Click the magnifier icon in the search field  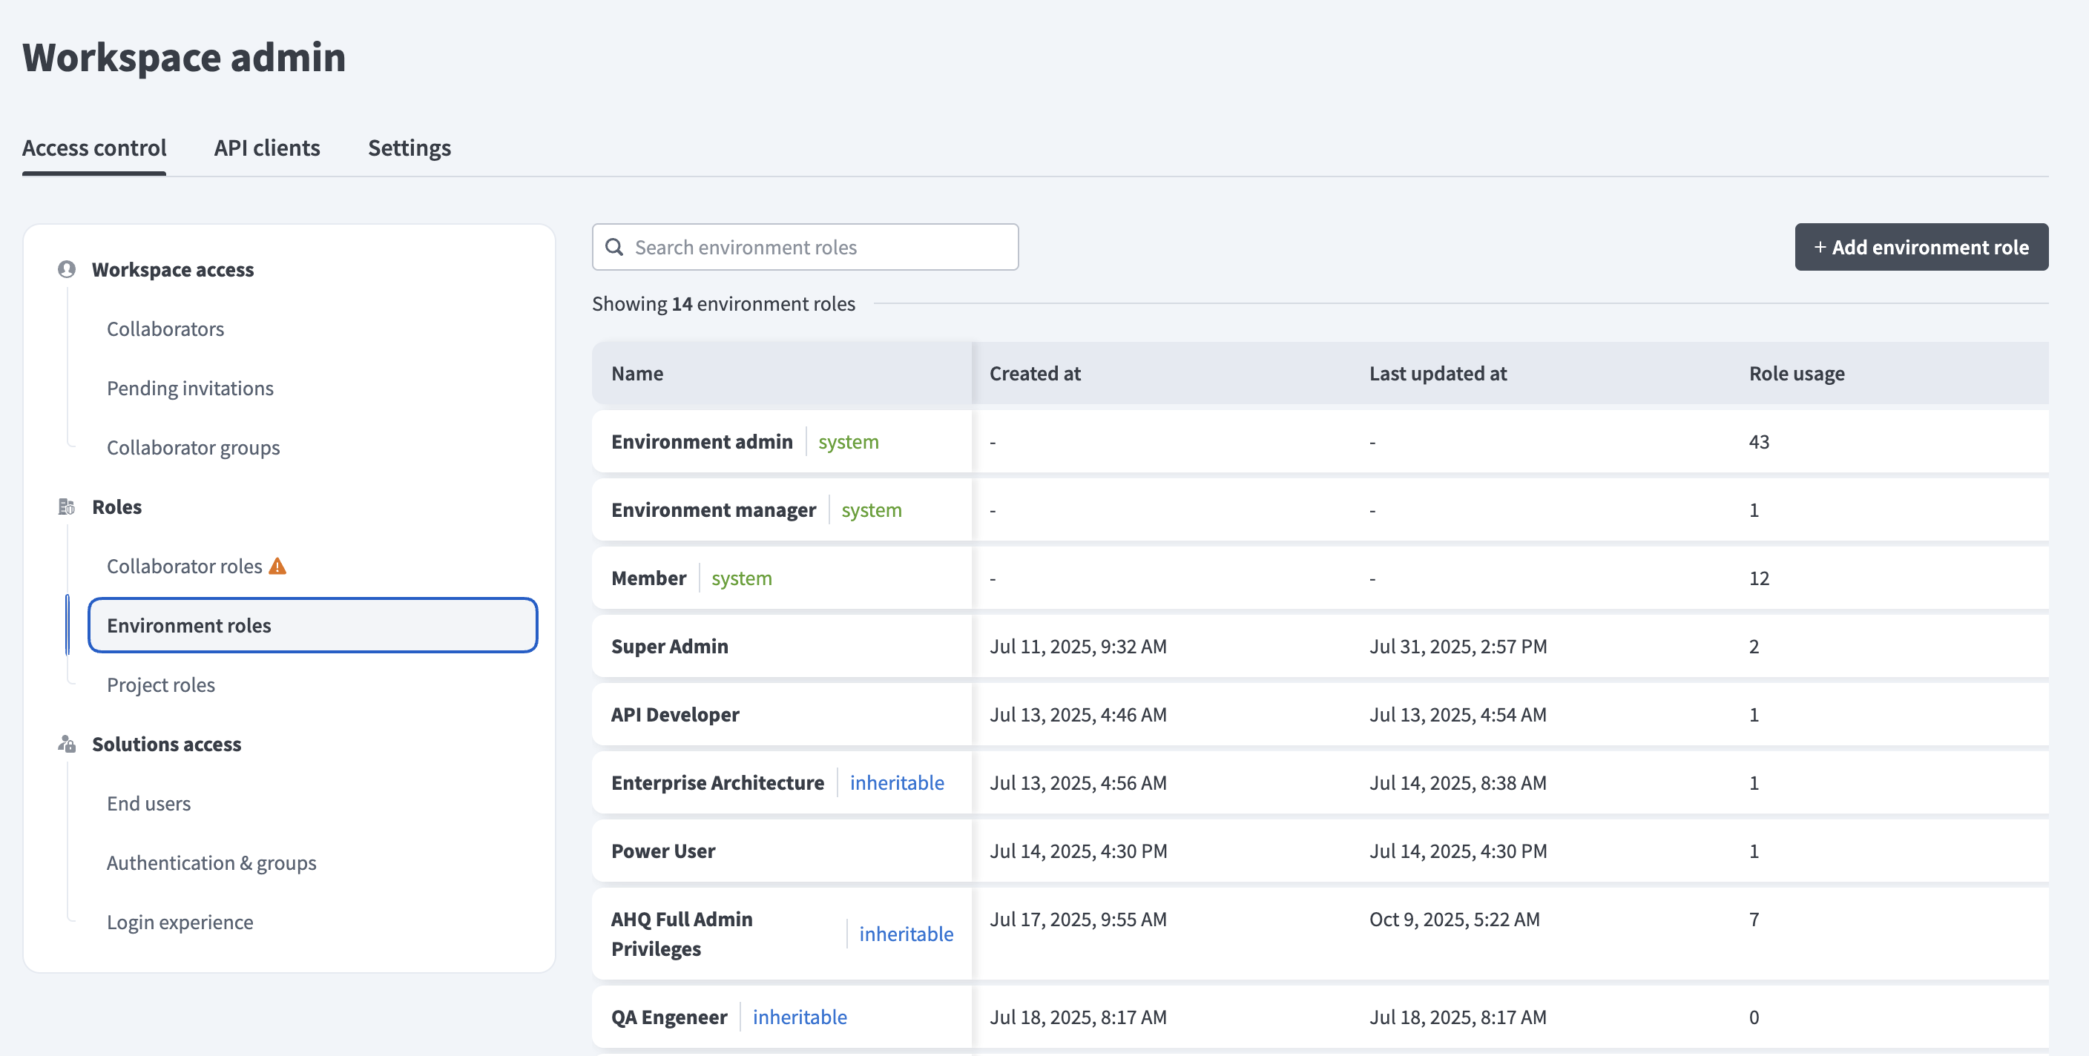(614, 246)
